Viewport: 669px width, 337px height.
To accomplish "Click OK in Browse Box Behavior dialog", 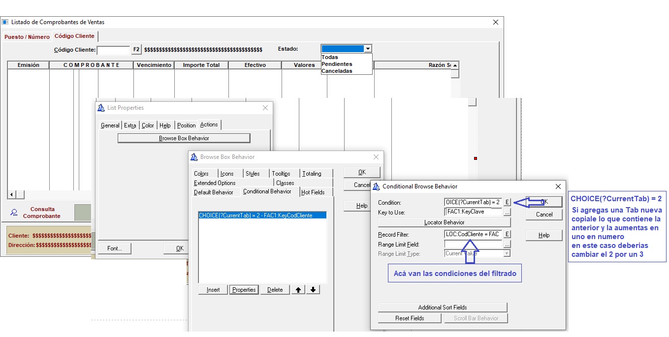I will point(362,172).
